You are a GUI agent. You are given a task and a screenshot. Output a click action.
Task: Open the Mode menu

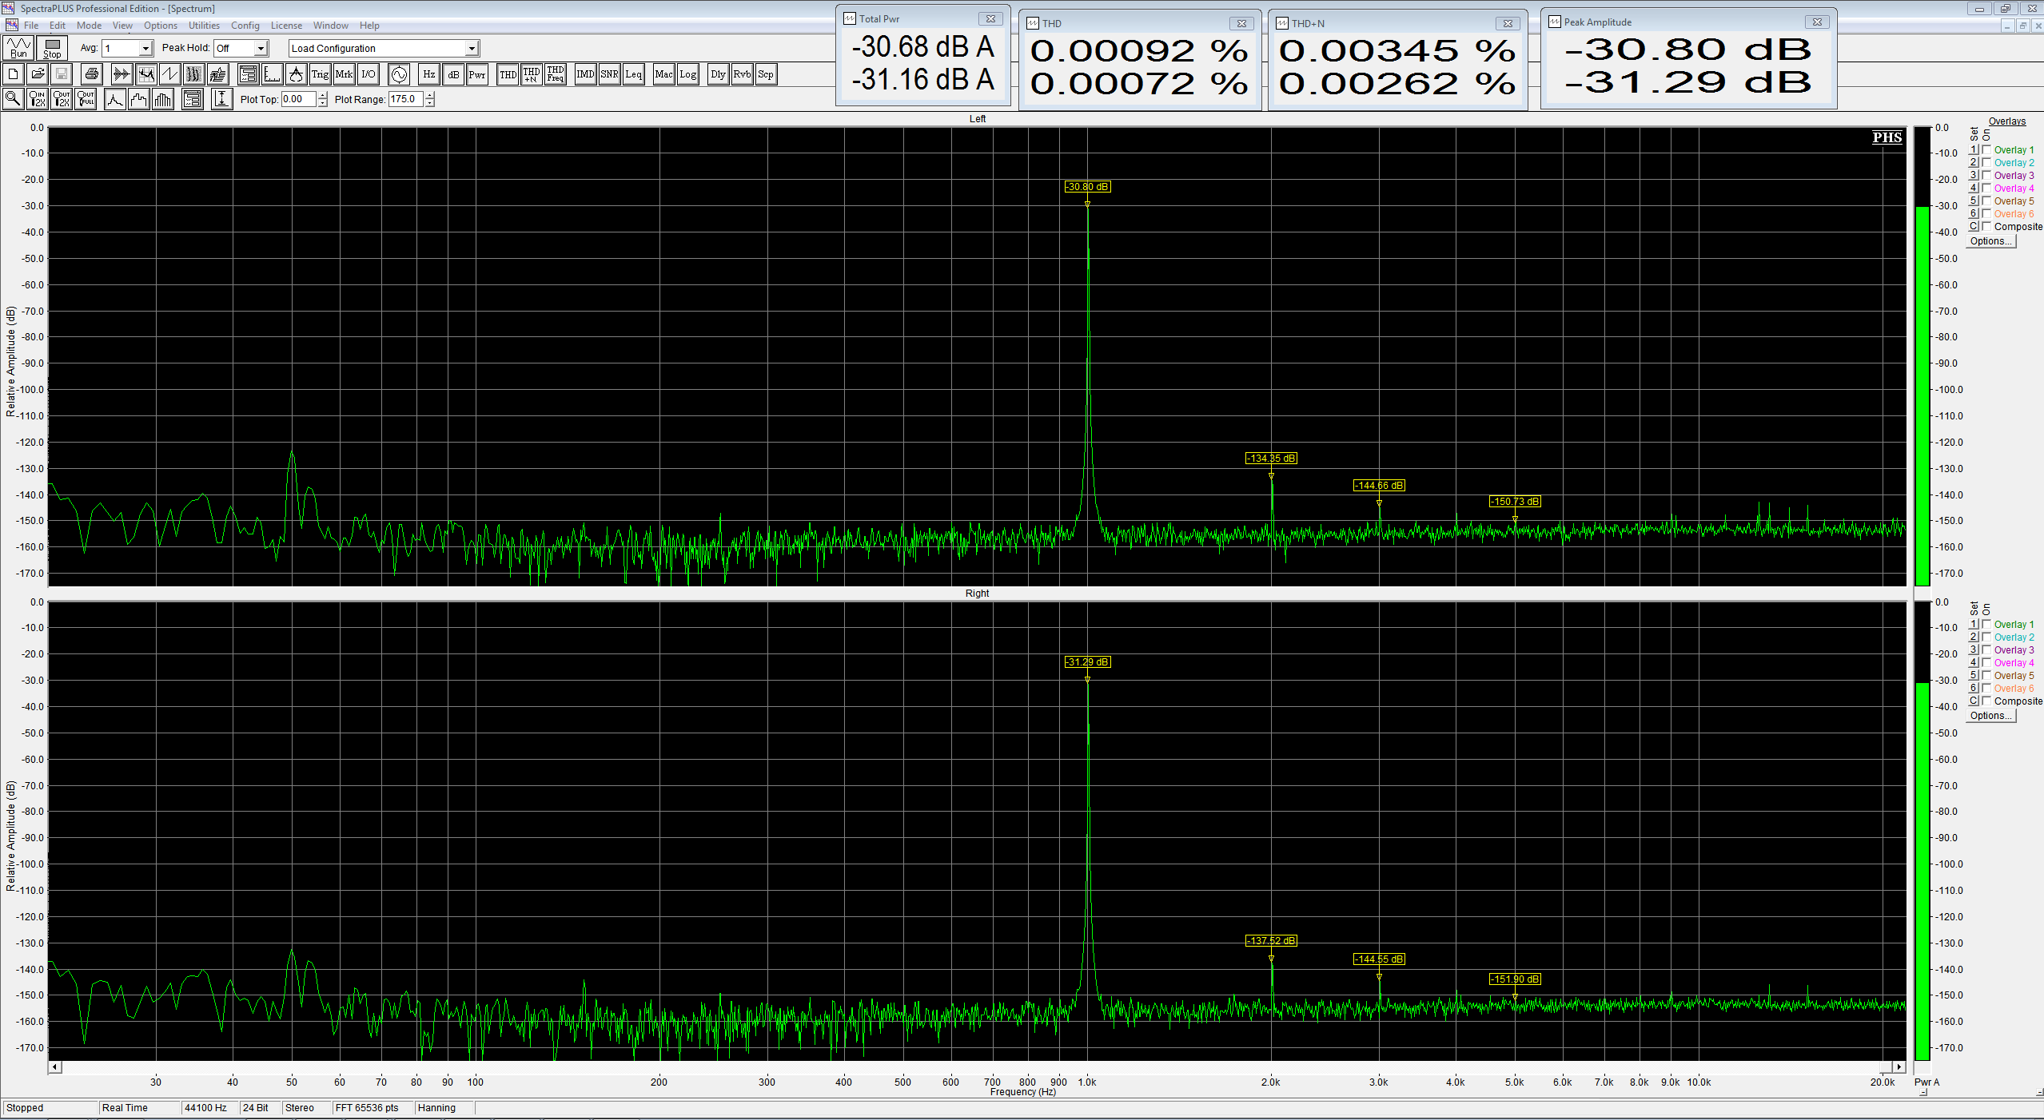tap(89, 26)
